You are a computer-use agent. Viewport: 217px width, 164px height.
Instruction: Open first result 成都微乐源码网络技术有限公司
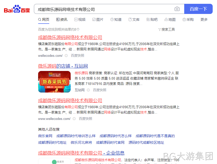pyautogui.click(x=70, y=38)
